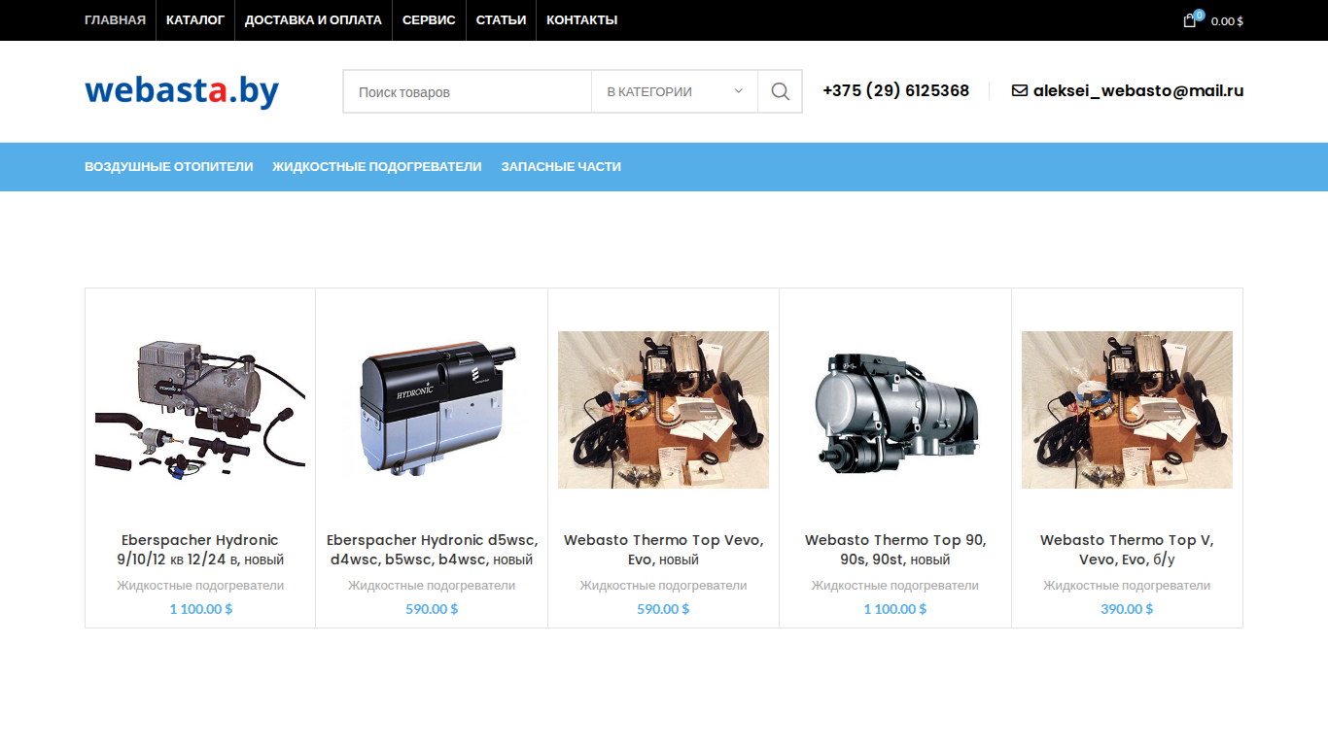Viewport: 1328px width, 746px height.
Task: Click the category link under Eberspacher Hydronic 9/10/12
Action: [200, 586]
